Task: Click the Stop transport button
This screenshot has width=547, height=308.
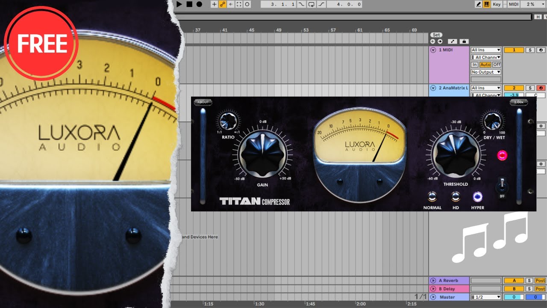Action: click(x=189, y=4)
